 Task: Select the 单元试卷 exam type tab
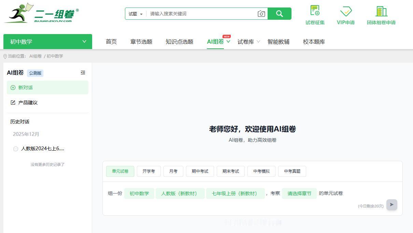tap(120, 171)
